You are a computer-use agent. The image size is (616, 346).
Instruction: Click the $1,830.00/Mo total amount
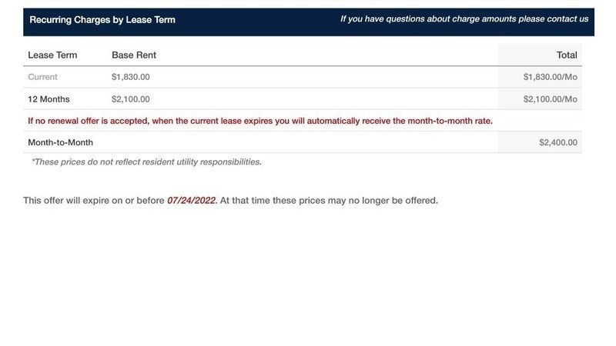tap(550, 77)
